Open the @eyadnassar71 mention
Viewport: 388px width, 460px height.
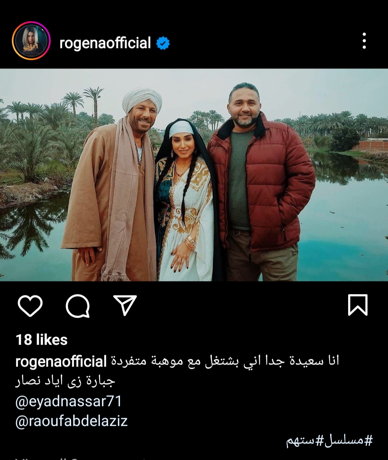[x=69, y=401]
